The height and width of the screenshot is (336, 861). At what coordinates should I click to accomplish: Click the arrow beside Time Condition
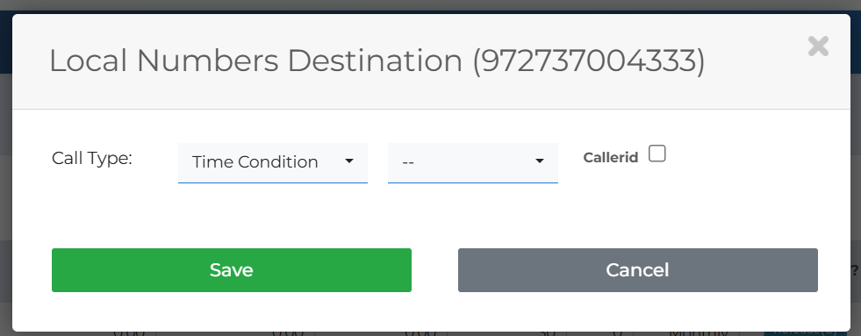tap(349, 161)
